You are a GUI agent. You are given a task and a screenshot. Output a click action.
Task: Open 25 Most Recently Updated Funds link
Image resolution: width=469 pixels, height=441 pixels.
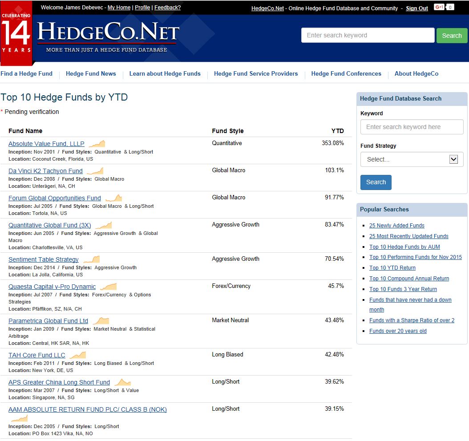[x=408, y=236]
